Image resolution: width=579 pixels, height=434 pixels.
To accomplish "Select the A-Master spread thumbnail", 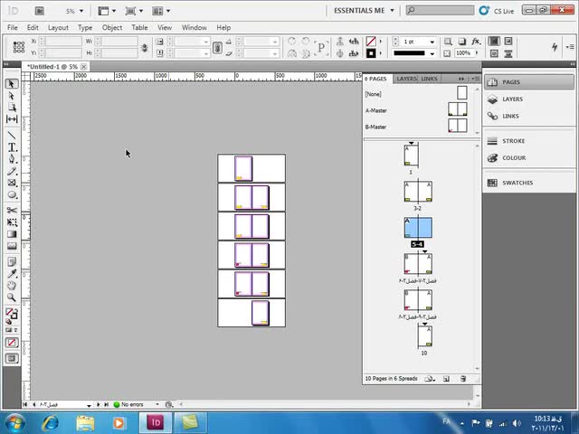I will pyautogui.click(x=458, y=109).
